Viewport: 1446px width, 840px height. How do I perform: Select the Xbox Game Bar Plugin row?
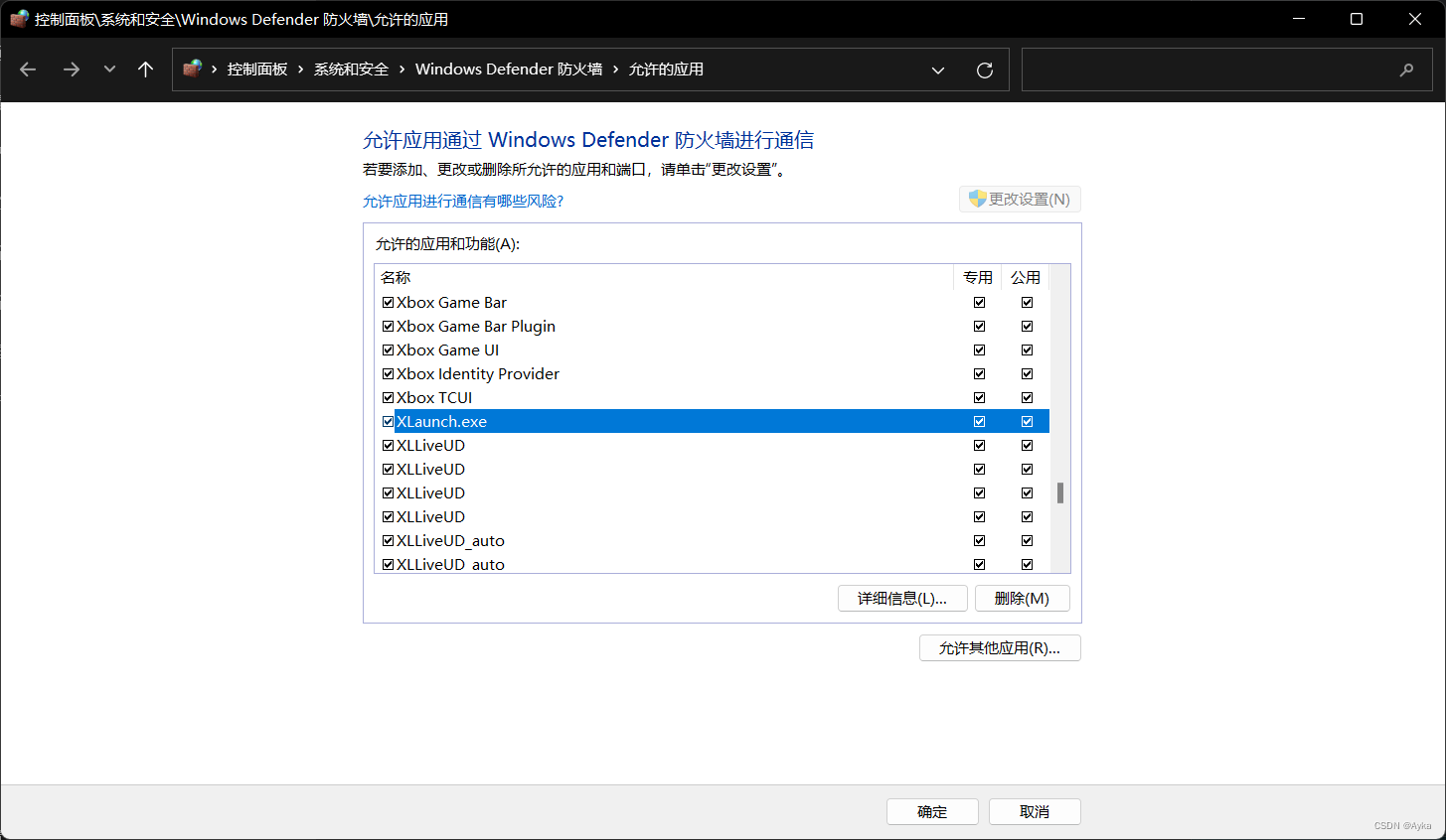click(712, 326)
